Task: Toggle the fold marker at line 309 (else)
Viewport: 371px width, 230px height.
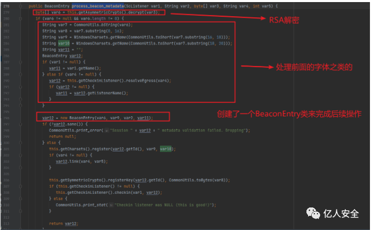Action: pos(20,199)
